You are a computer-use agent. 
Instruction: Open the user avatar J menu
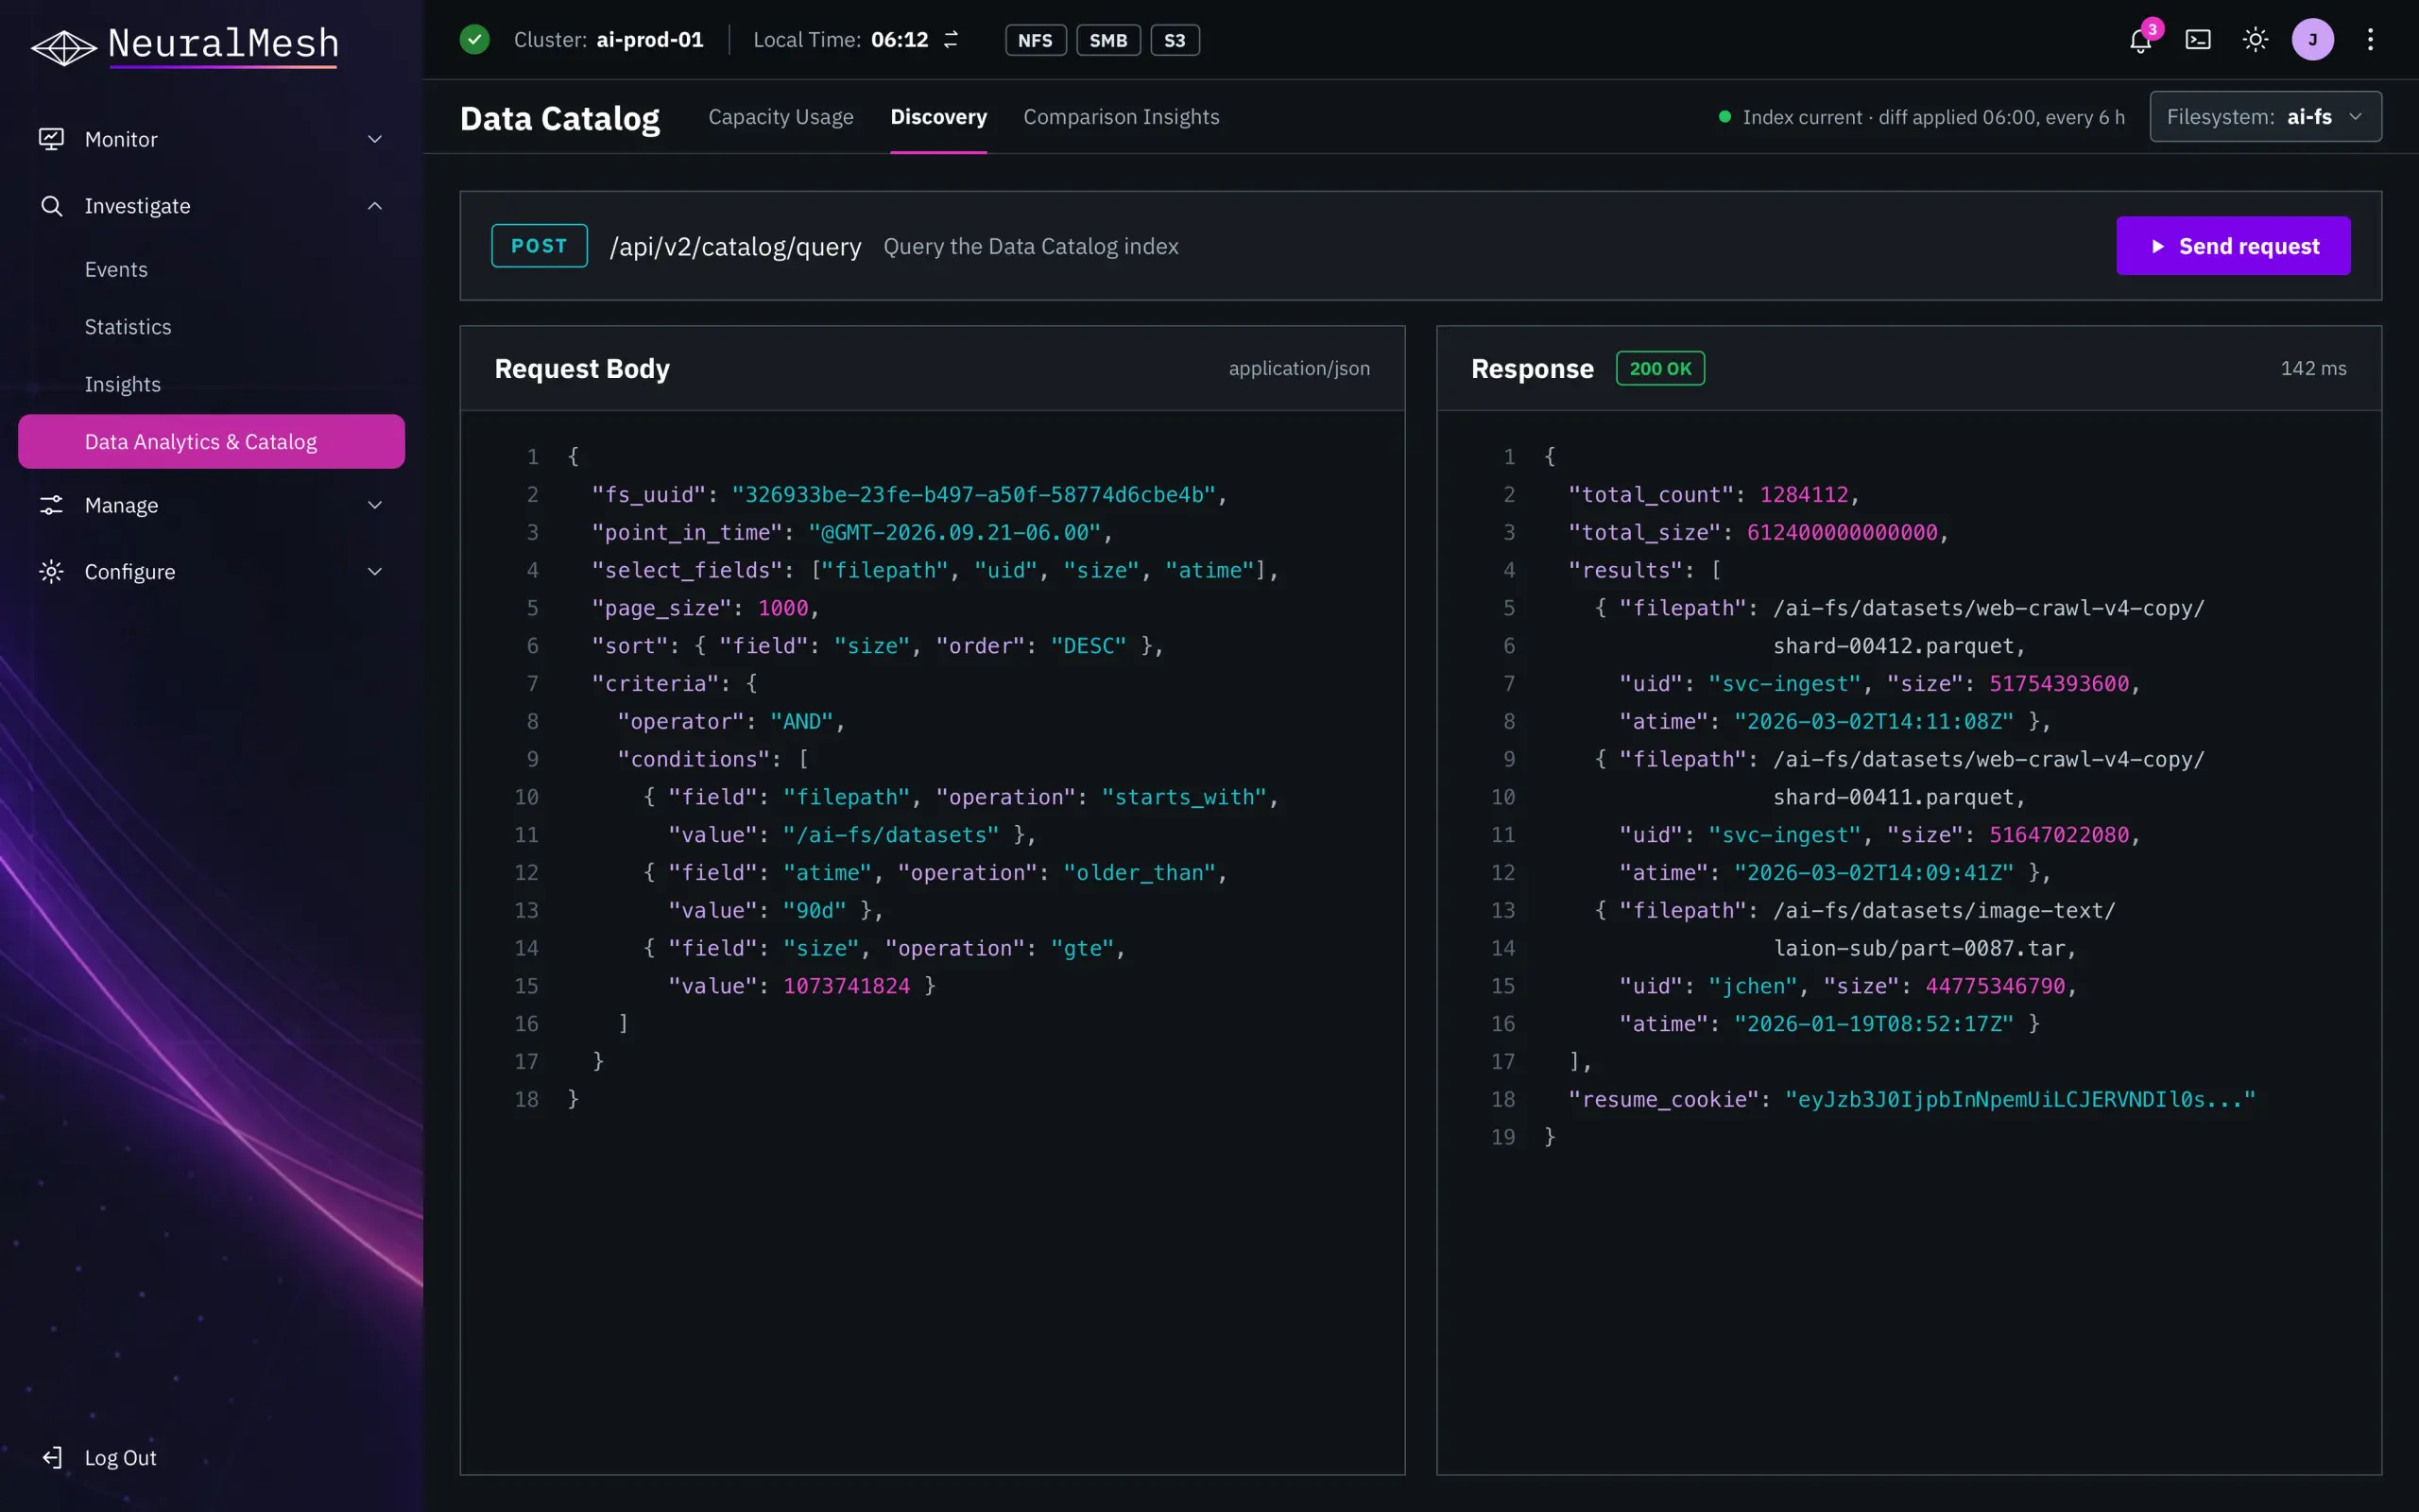pyautogui.click(x=2312, y=40)
